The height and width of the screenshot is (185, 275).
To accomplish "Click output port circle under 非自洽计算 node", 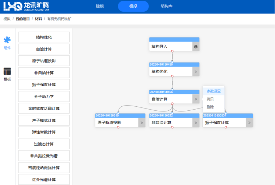I will 172,127.
